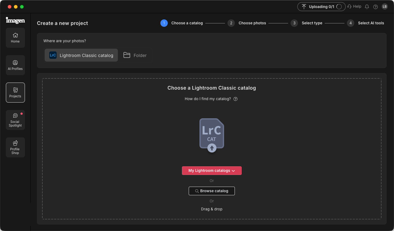Click the Uploading 0/1 status button
The height and width of the screenshot is (231, 394).
pos(321,7)
